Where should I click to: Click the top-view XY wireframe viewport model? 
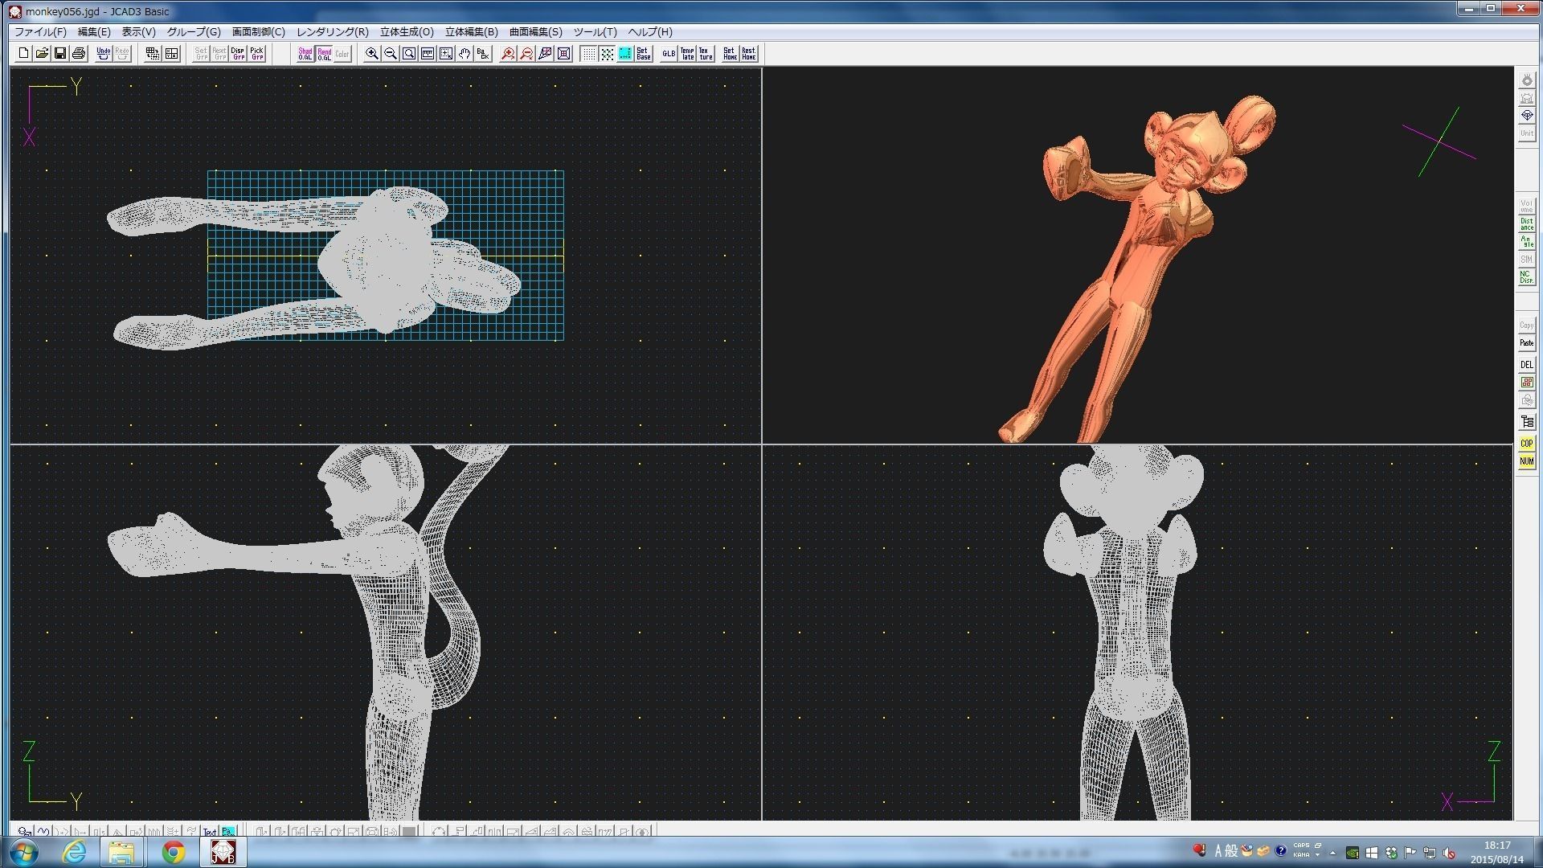(313, 269)
